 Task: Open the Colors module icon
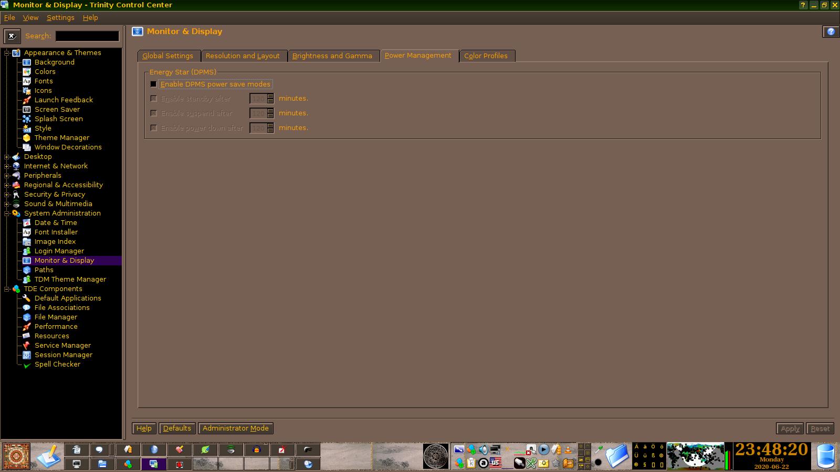point(27,71)
